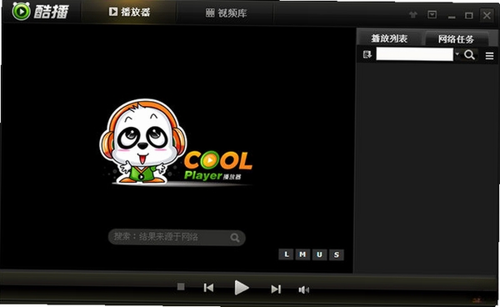Open the main menu dropdown box icon
Screen dimensions: 500x307
[x=432, y=15]
